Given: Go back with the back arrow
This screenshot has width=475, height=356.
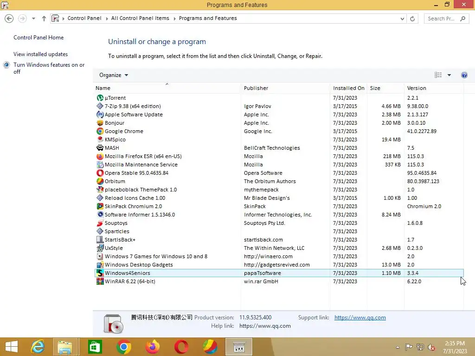Looking at the screenshot, I should coord(9,19).
